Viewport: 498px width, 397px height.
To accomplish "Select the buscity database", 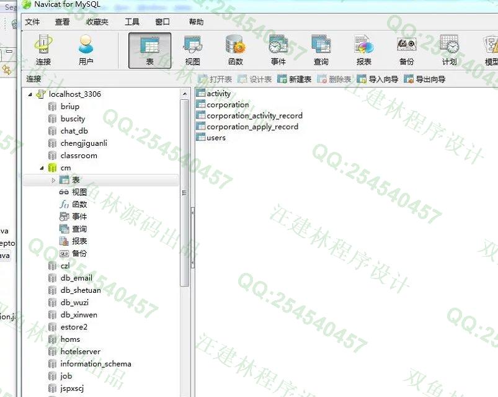I will [x=73, y=118].
